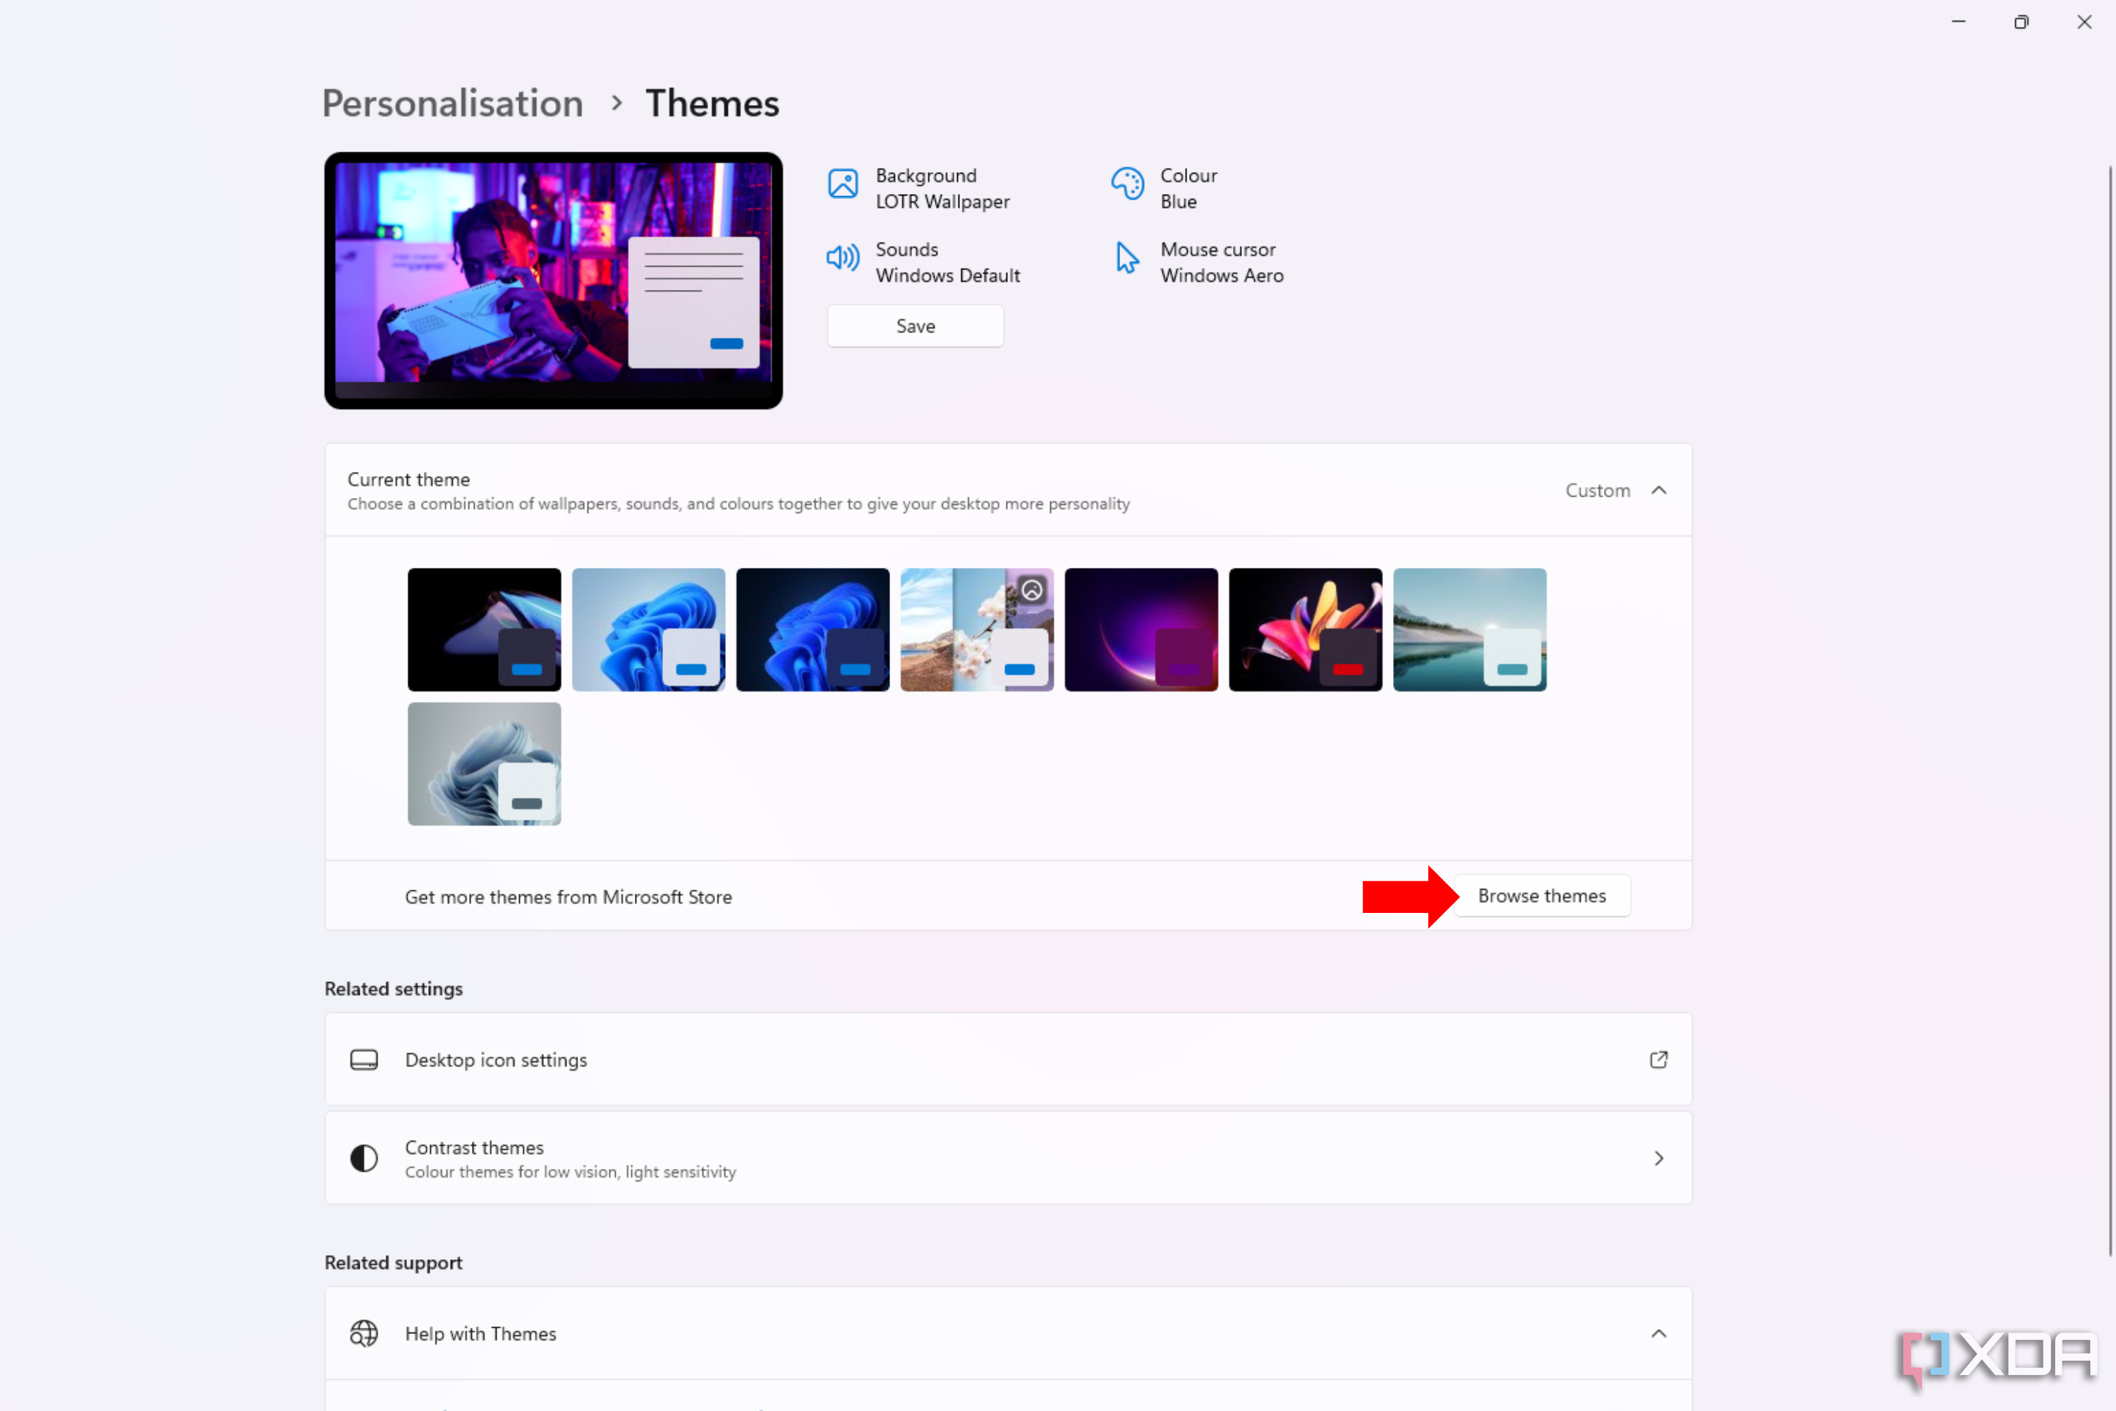Image resolution: width=2116 pixels, height=1411 pixels.
Task: Click the Related support heading
Action: coord(393,1263)
